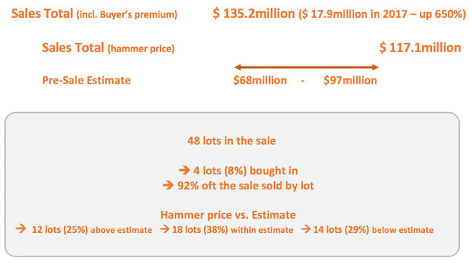Click the 48 lots in the sale heading
472x270 pixels.
[231, 141]
